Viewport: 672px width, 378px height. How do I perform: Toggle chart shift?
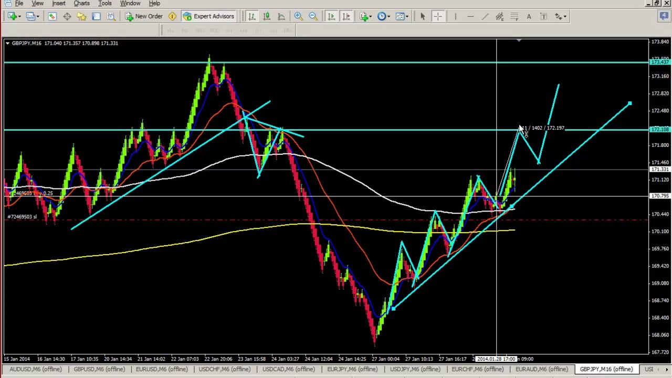tap(346, 16)
